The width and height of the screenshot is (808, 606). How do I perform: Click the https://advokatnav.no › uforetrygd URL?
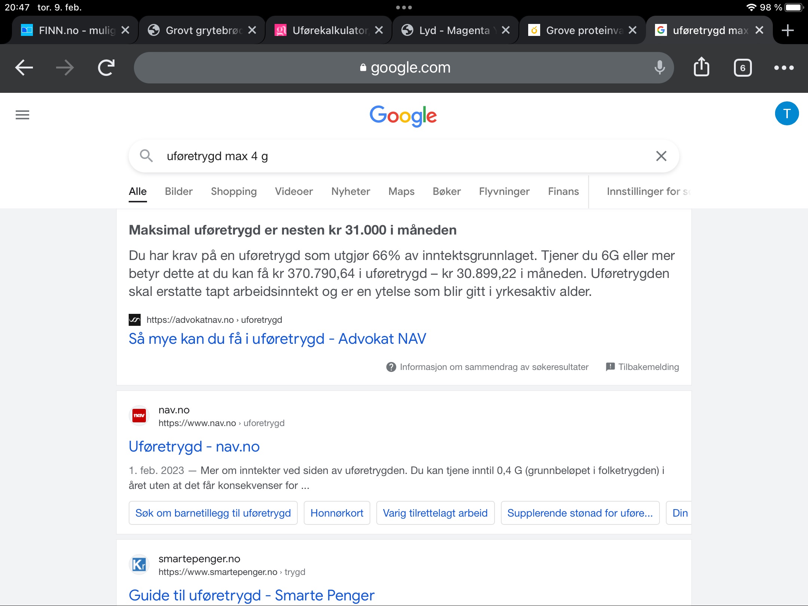[214, 320]
